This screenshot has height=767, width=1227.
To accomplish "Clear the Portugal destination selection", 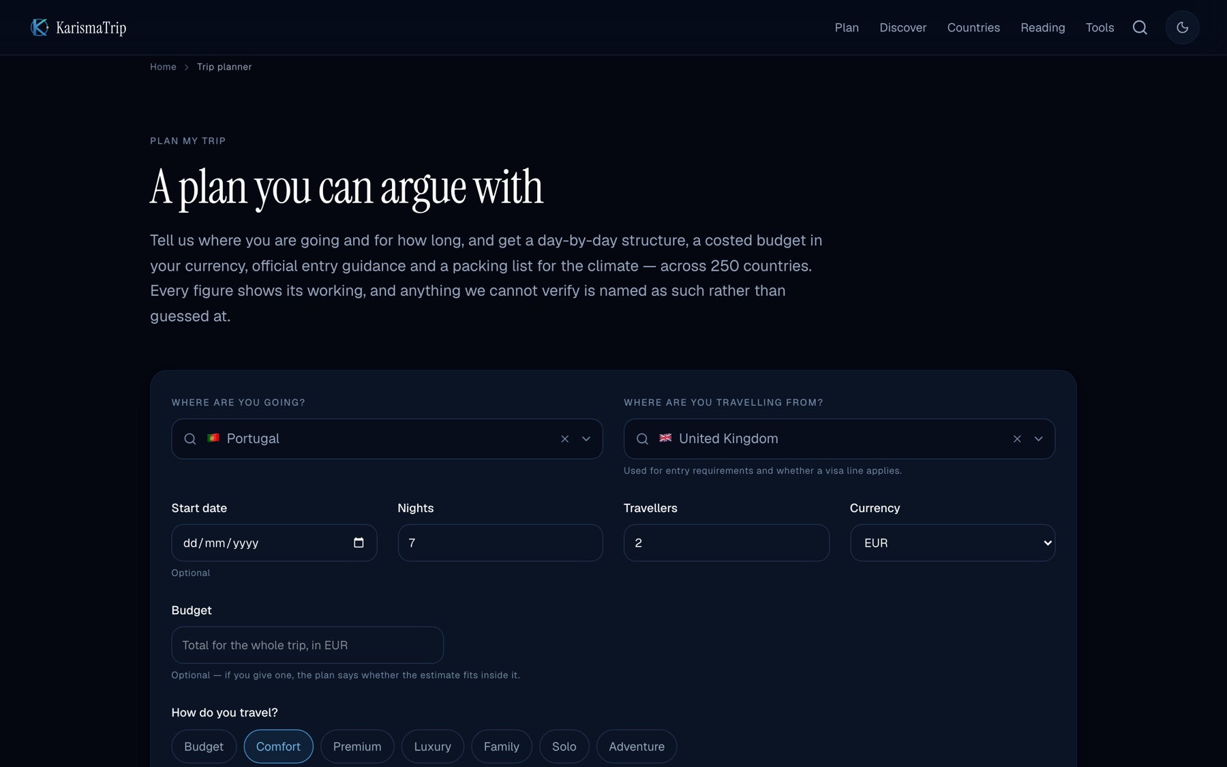I will point(564,439).
